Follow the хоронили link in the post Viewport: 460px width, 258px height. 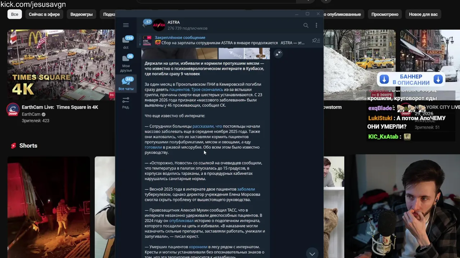(198, 247)
